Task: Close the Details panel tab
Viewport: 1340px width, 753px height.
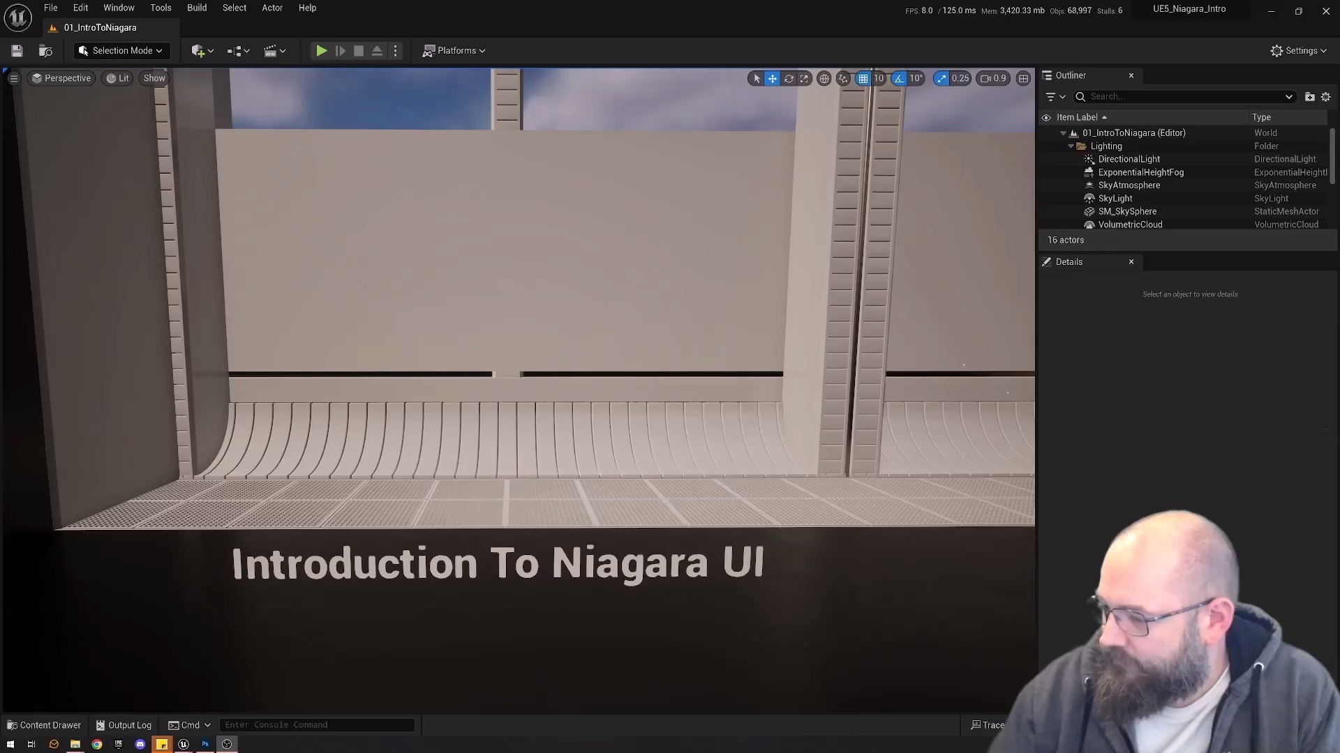Action: [x=1131, y=262]
